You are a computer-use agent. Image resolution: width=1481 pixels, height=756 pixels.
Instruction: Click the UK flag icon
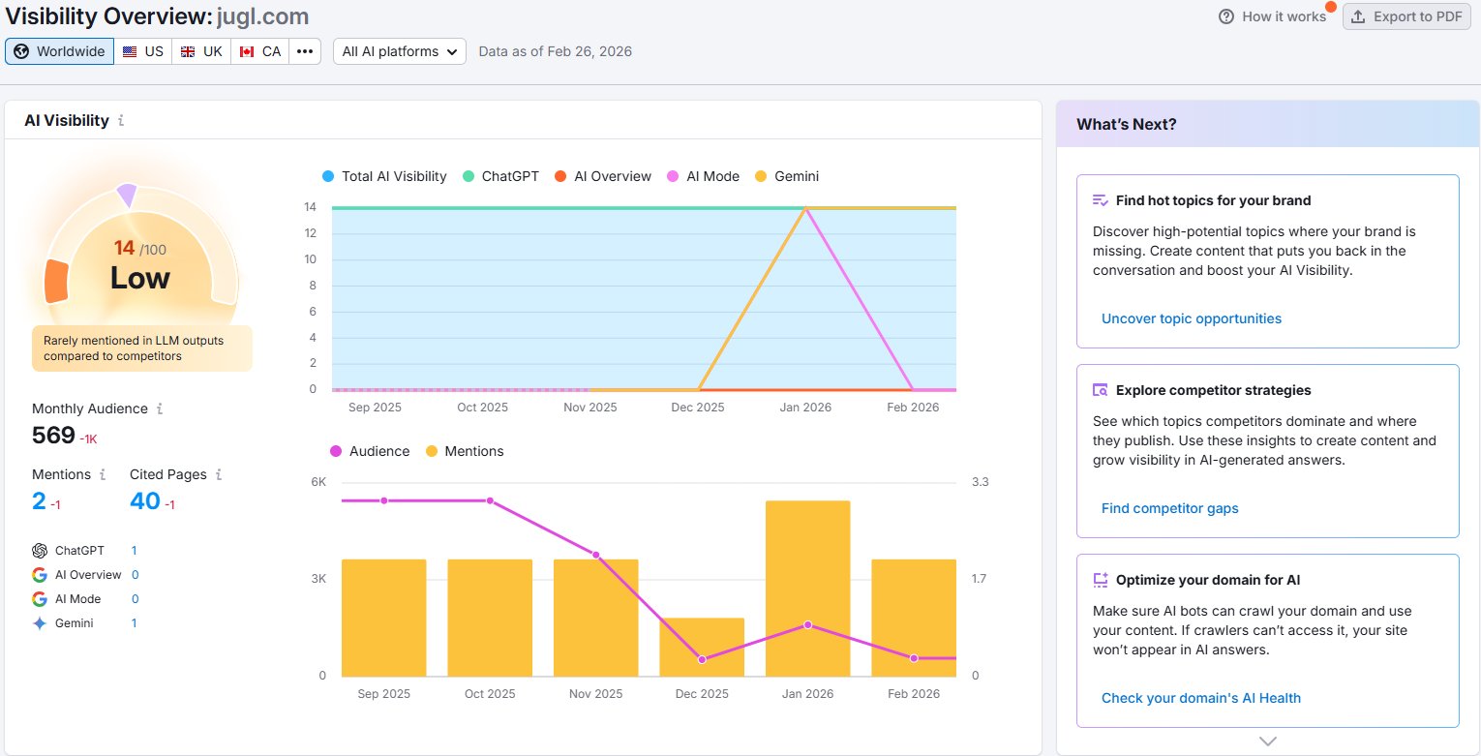[188, 51]
